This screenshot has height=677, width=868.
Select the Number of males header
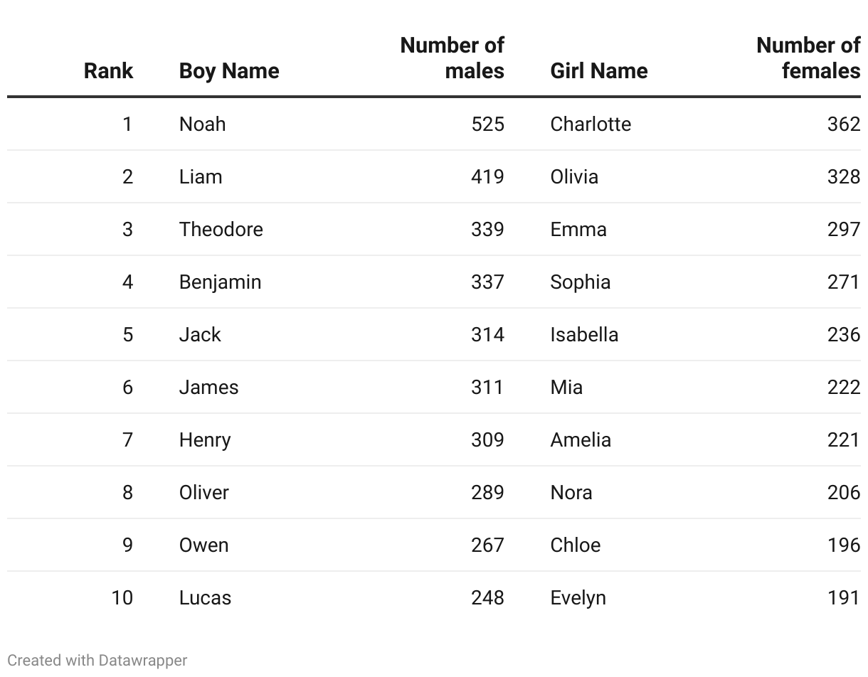point(452,58)
